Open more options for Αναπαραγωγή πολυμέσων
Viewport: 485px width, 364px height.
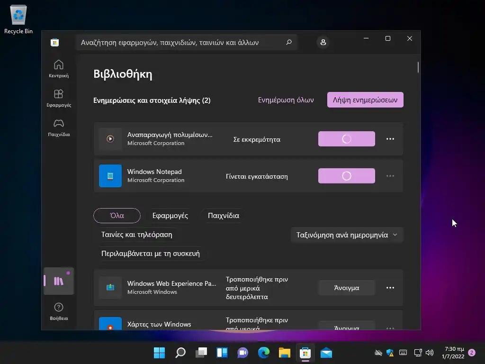click(390, 139)
